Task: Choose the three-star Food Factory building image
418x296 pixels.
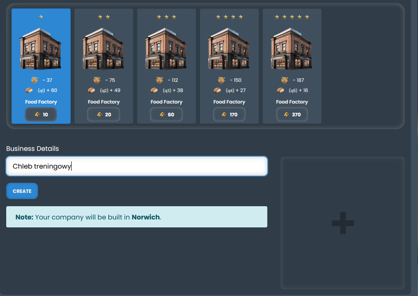Action: pyautogui.click(x=166, y=49)
